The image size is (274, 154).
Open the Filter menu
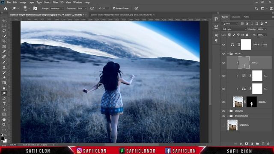pos(55,3)
